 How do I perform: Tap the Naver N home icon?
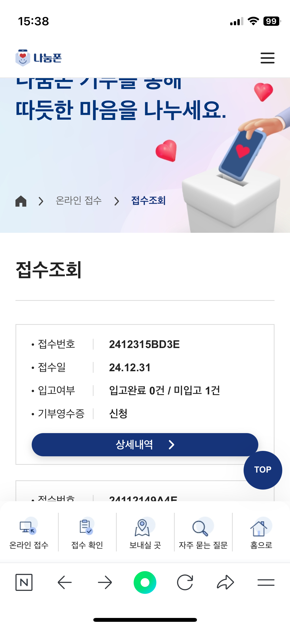coord(24,582)
